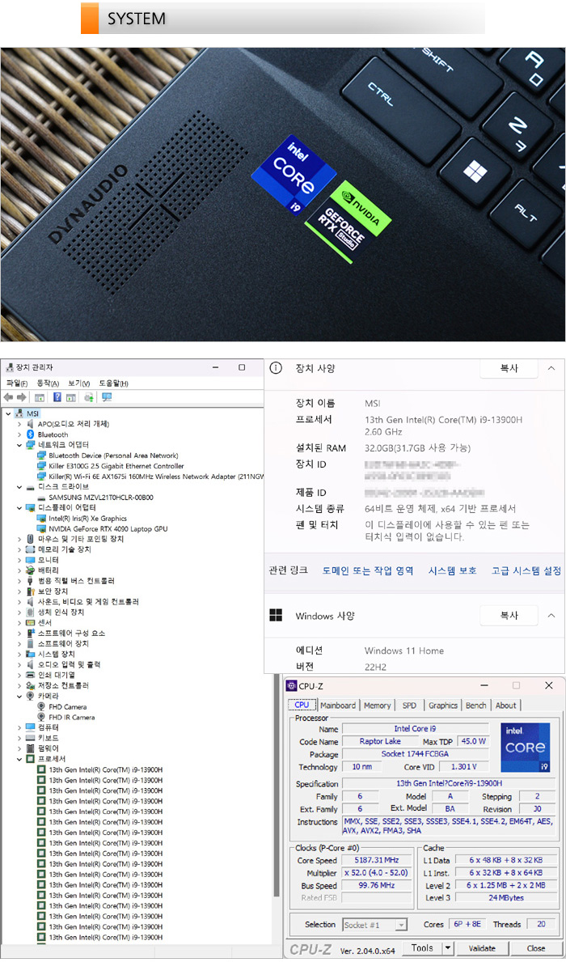Image resolution: width=566 pixels, height=962 pixels.
Task: Click the scan for hardware changes icon
Action: [107, 397]
